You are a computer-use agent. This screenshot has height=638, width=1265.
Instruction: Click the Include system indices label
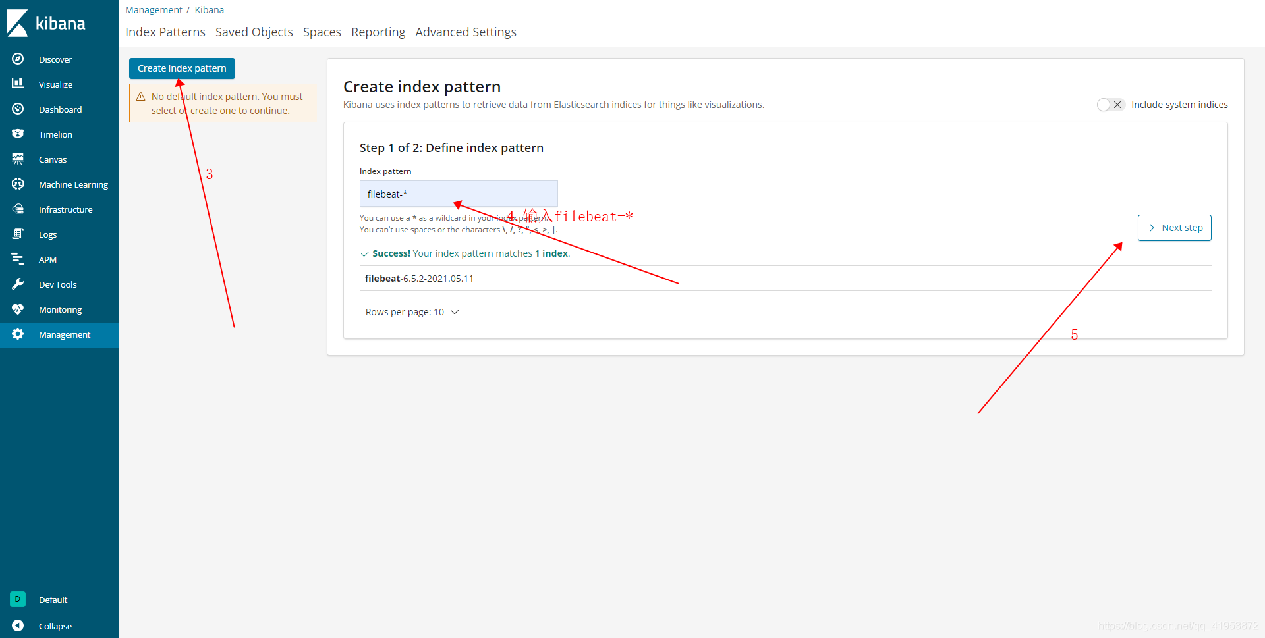pyautogui.click(x=1179, y=105)
